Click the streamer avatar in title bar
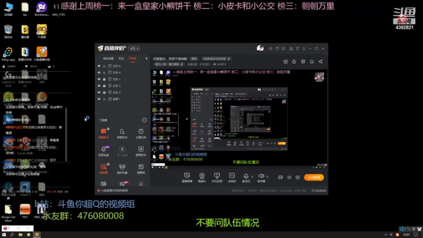The image size is (423, 238). (x=260, y=48)
